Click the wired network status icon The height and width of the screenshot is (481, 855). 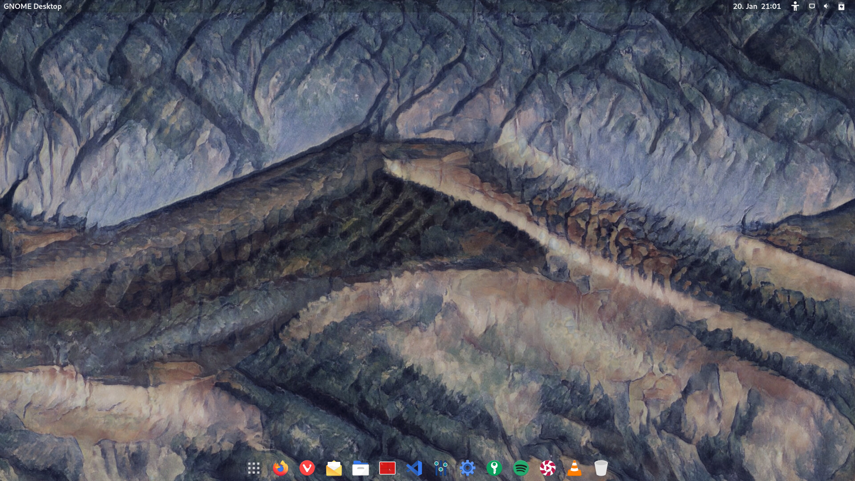click(811, 6)
